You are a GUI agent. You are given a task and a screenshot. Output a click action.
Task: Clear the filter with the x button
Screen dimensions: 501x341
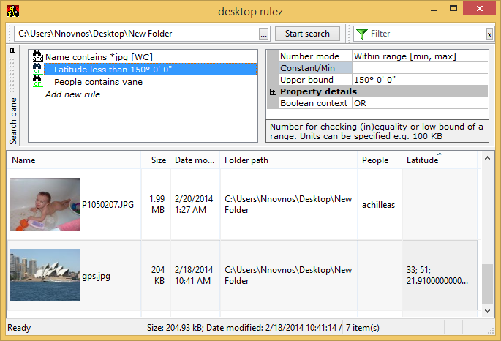coord(489,34)
